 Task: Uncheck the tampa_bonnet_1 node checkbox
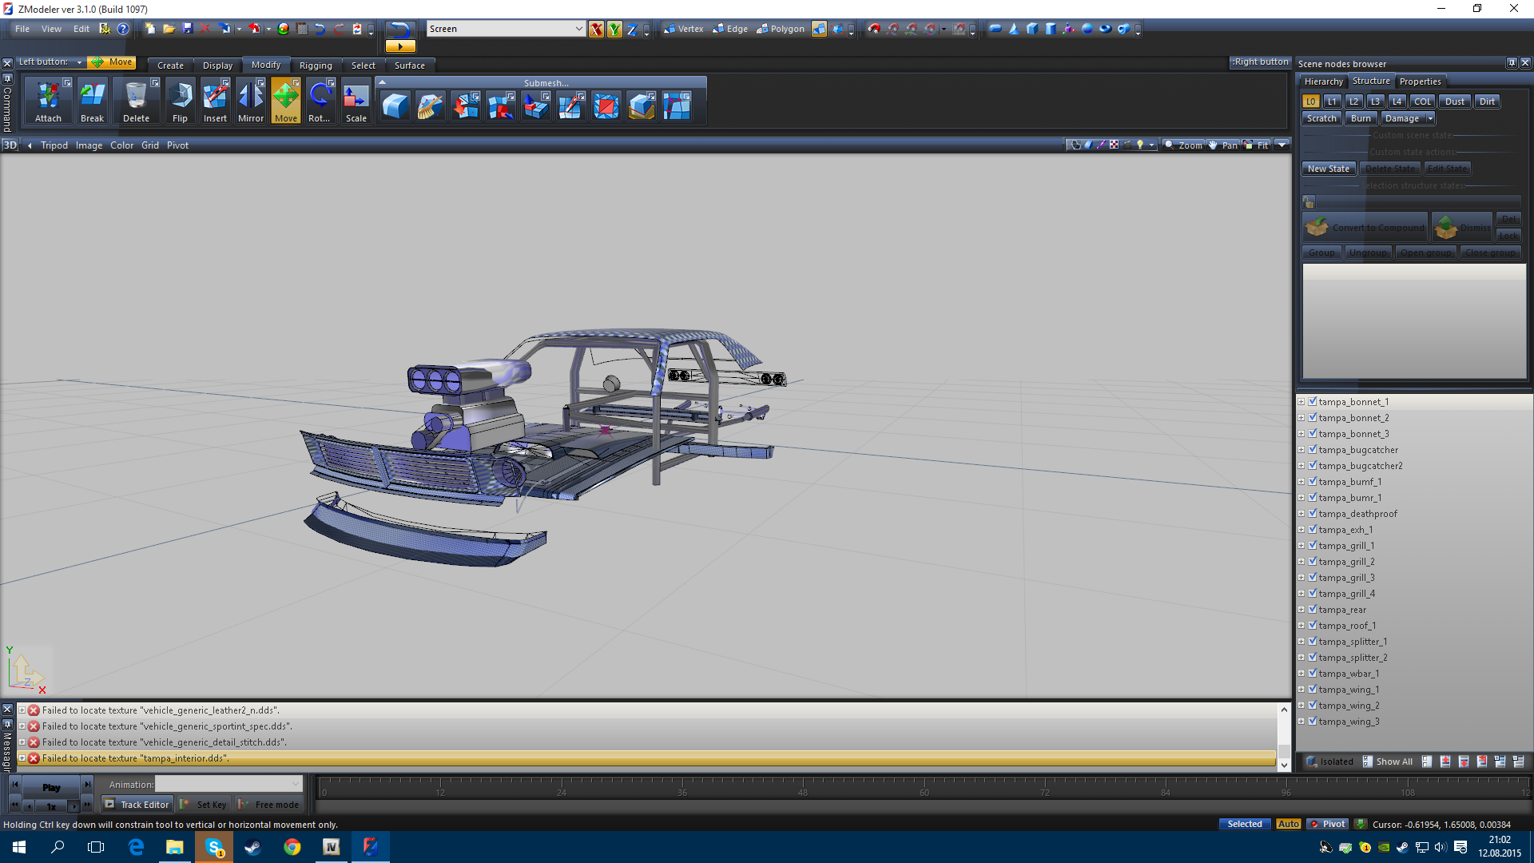tap(1313, 402)
